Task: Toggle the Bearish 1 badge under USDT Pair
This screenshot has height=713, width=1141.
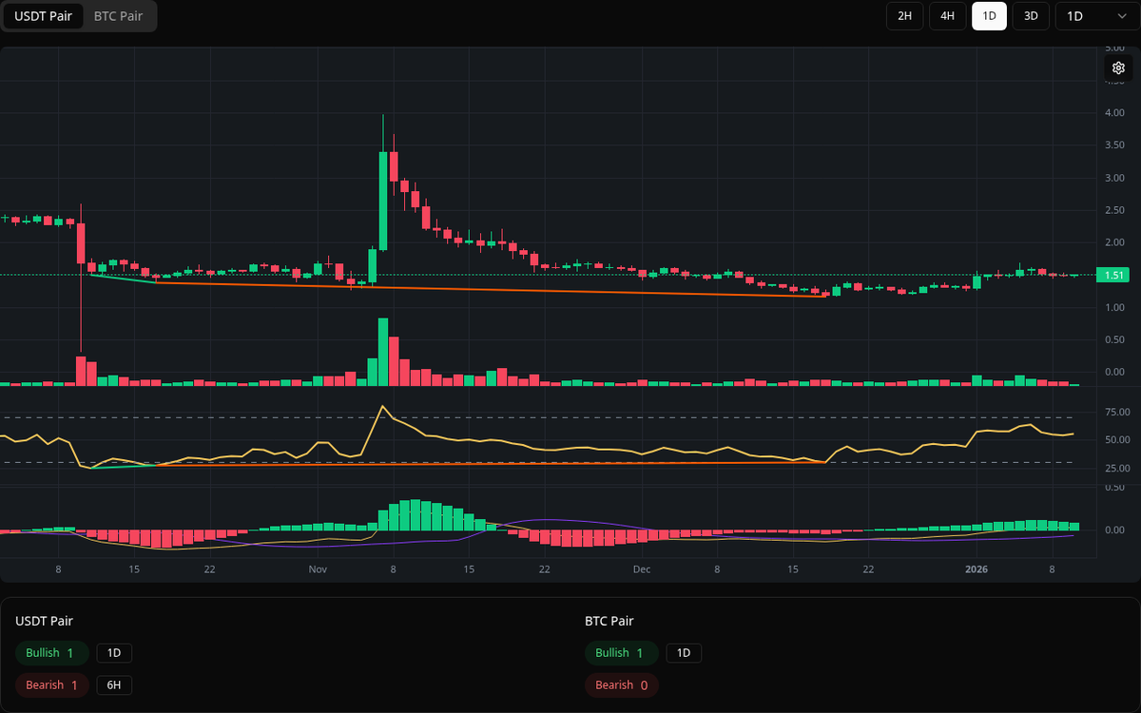Action: coord(52,685)
